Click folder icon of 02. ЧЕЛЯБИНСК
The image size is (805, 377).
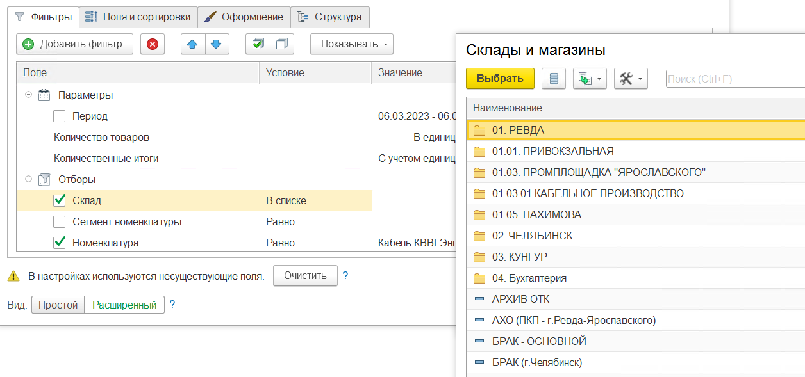pos(479,236)
